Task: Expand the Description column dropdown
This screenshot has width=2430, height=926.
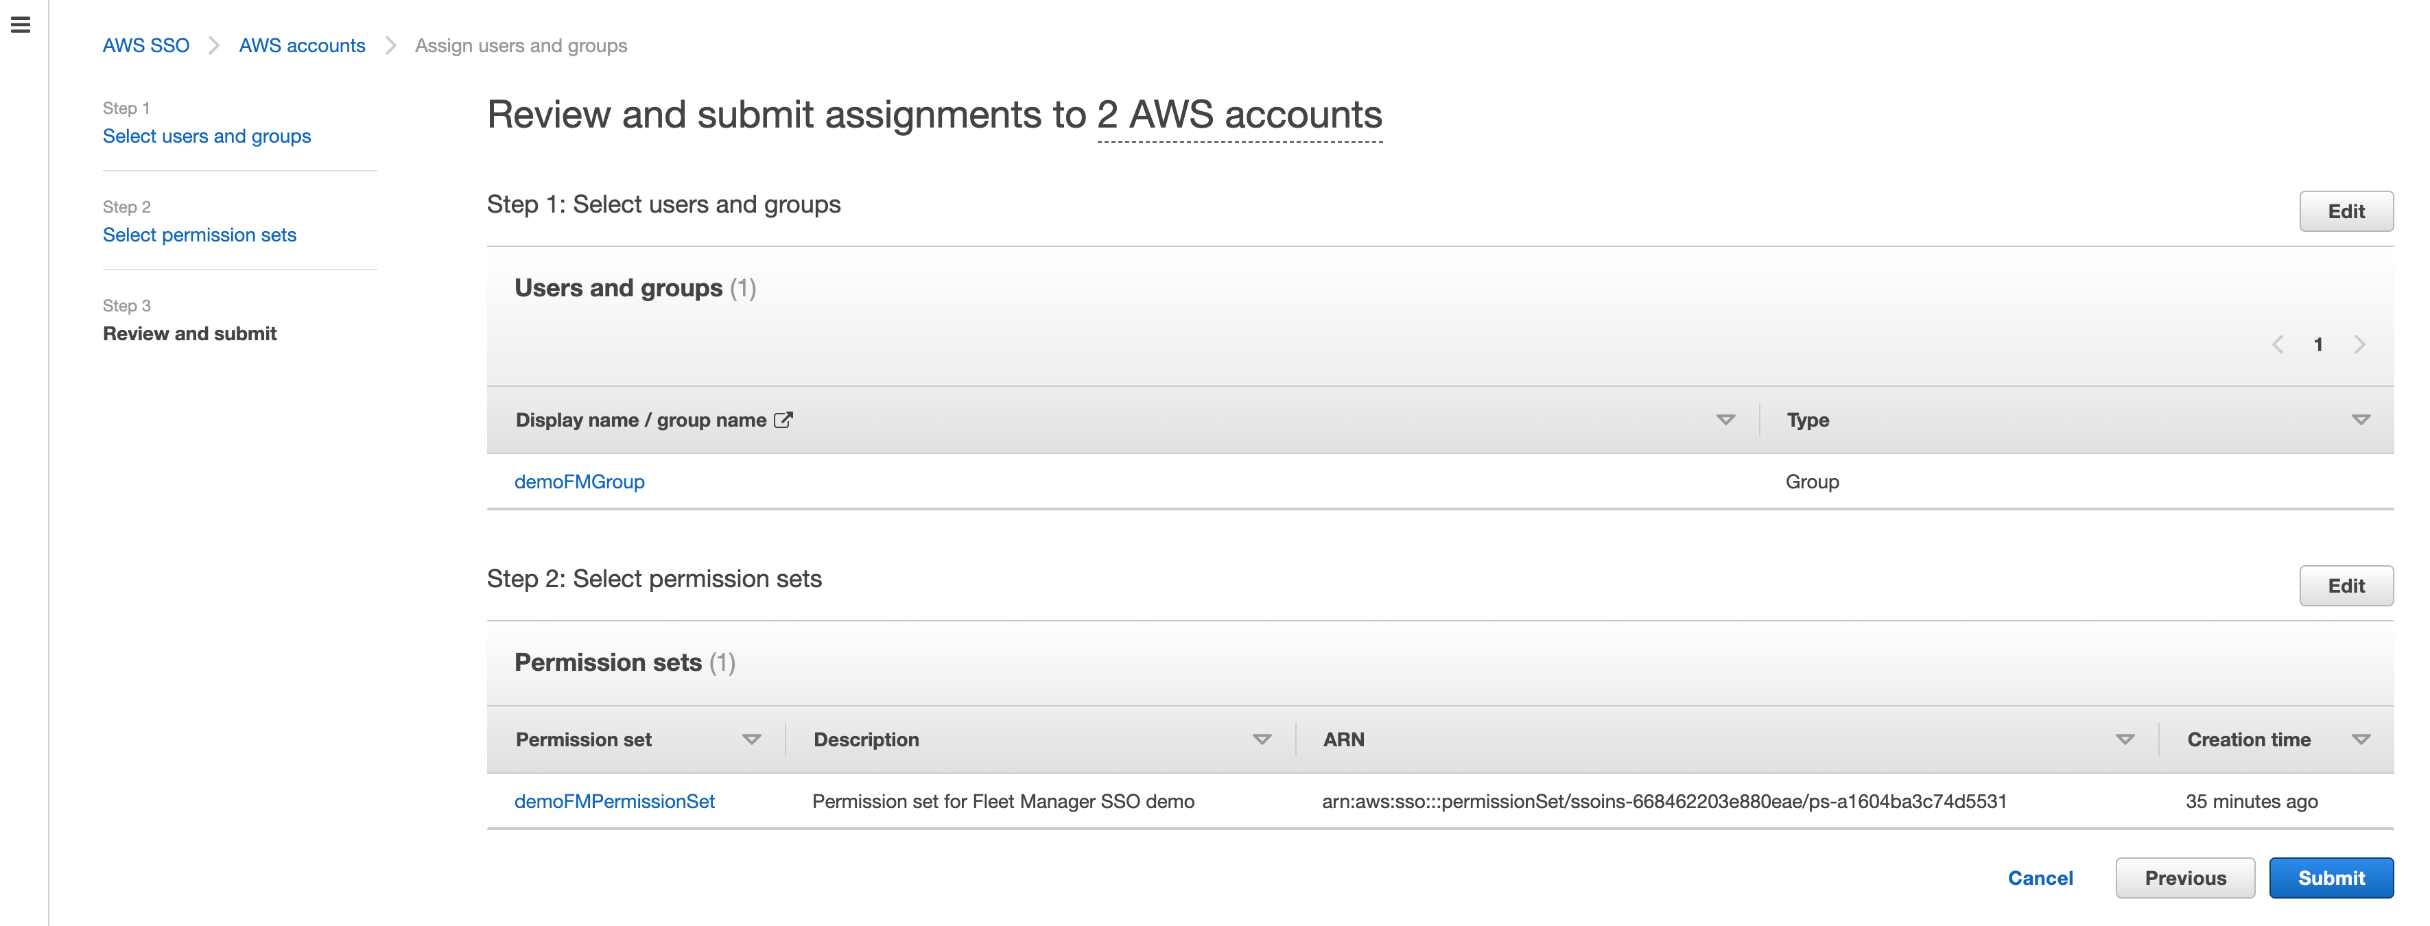Action: coord(1263,739)
